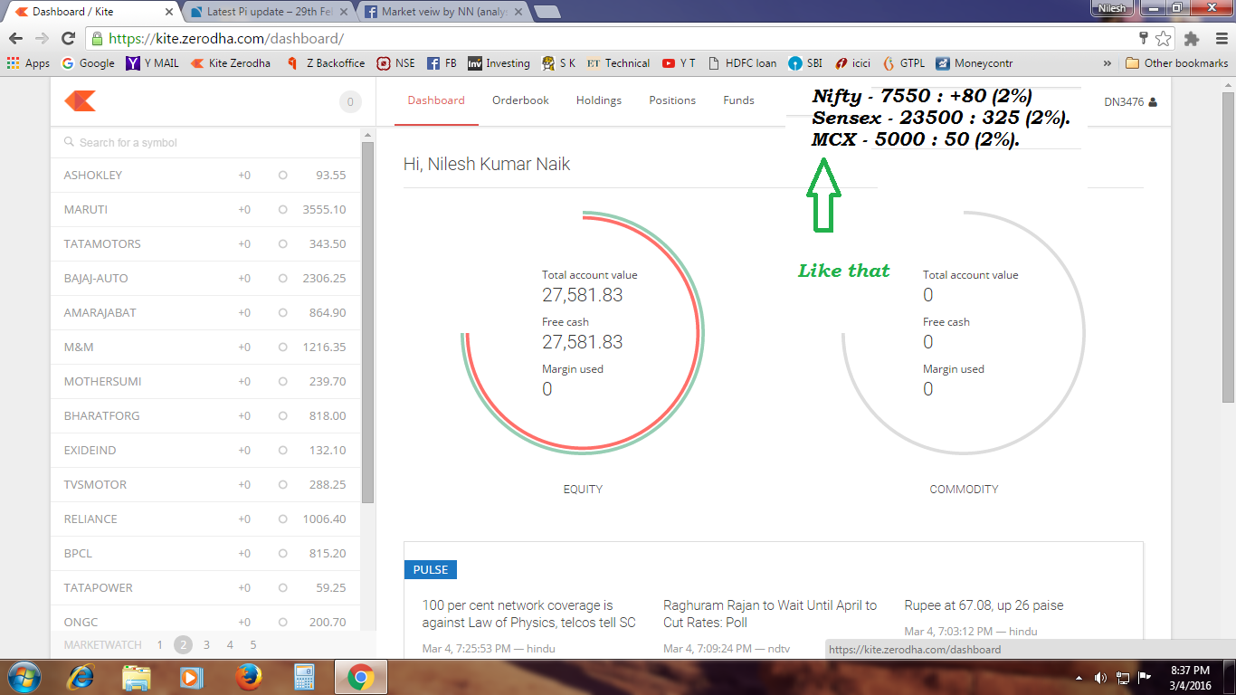Select the AMARAJABAT watchlist row
This screenshot has width=1236, height=695.
205,312
